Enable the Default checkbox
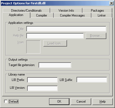Image resolution: width=115 pixels, height=108 pixels. point(6,102)
